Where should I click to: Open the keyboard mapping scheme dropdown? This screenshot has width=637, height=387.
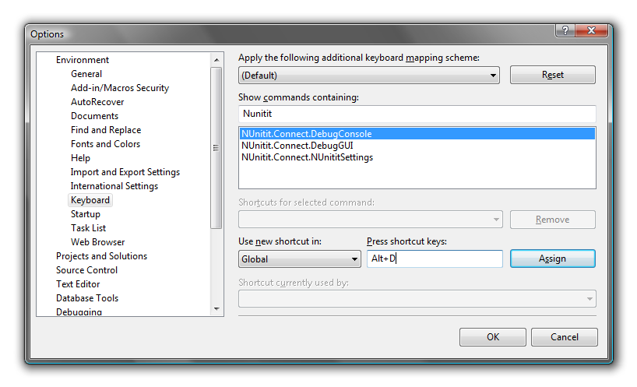pyautogui.click(x=368, y=76)
